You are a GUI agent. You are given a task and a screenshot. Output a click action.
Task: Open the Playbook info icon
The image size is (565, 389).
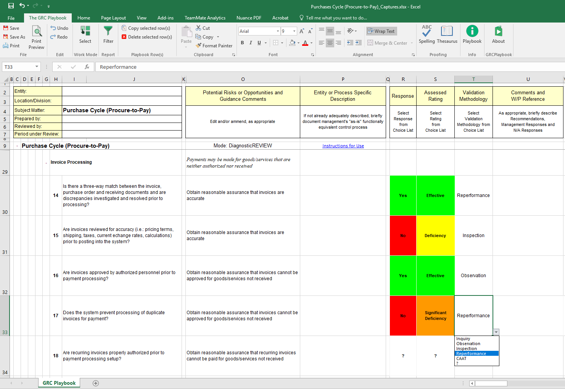pos(472,31)
